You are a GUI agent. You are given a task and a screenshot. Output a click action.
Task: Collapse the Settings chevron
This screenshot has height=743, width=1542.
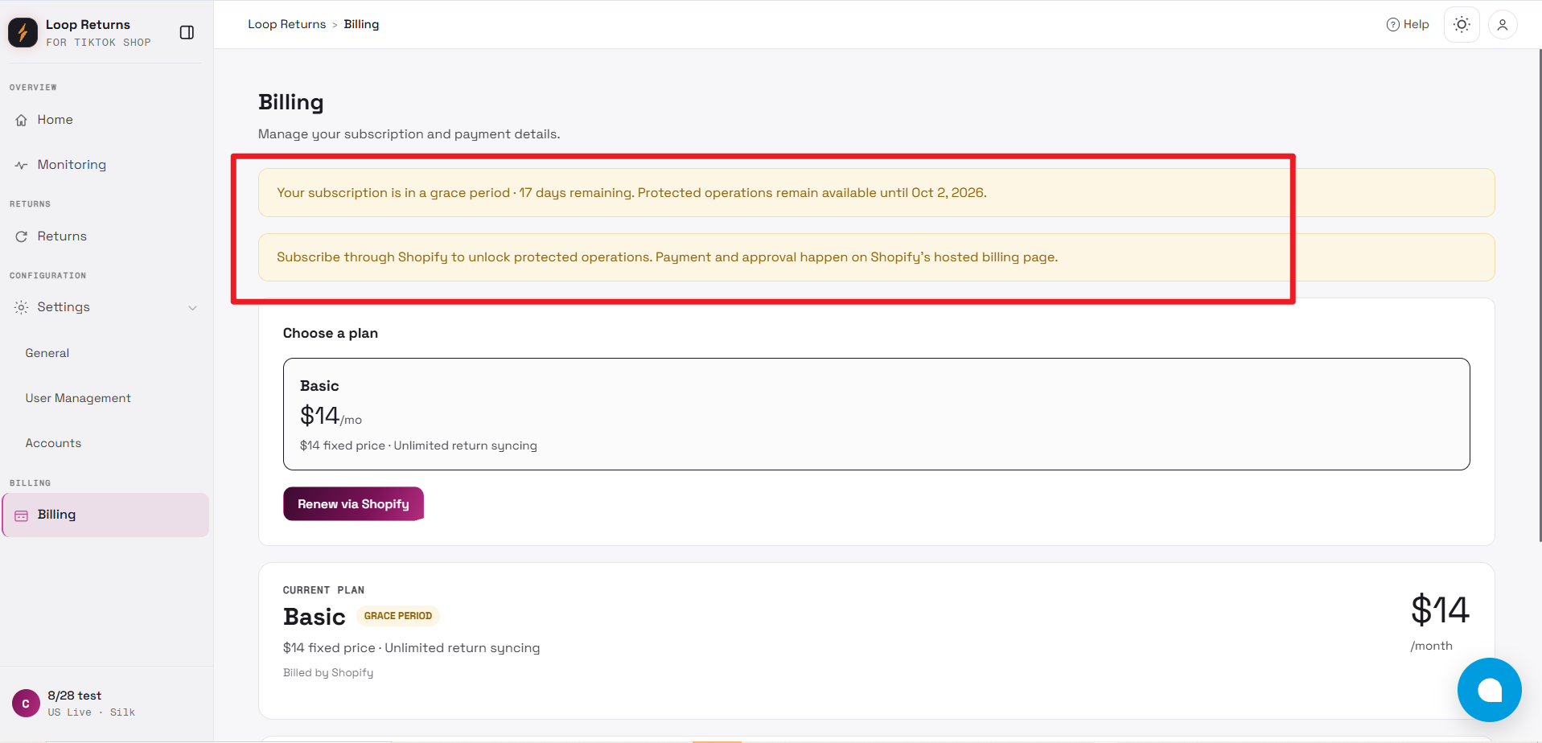point(192,308)
